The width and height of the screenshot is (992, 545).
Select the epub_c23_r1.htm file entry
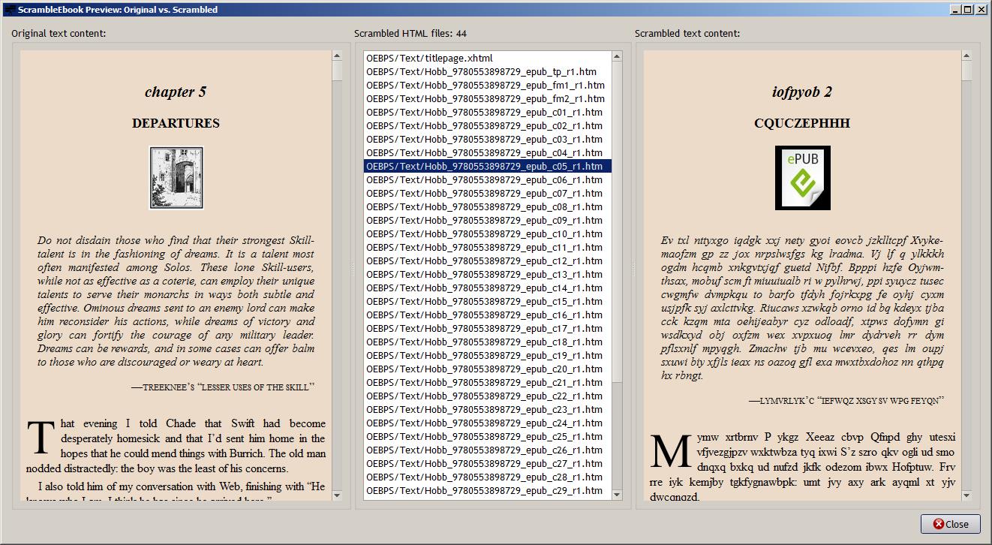(488, 409)
